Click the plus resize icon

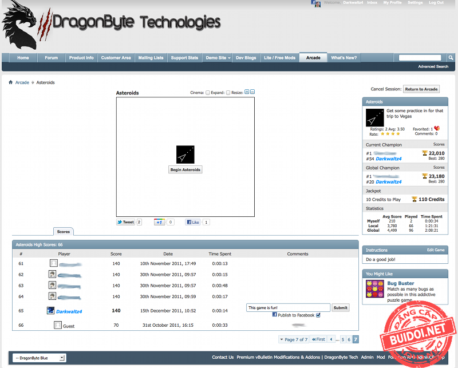pyautogui.click(x=247, y=92)
